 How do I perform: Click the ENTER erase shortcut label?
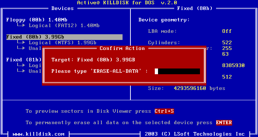pos(224,123)
